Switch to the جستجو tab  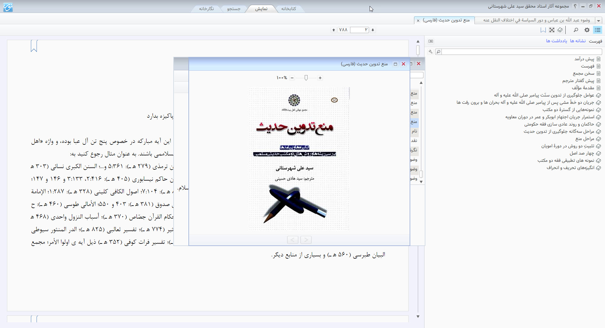point(234,9)
